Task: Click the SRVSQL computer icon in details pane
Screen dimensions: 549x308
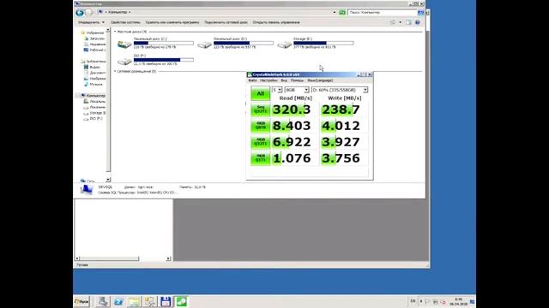Action: point(87,190)
